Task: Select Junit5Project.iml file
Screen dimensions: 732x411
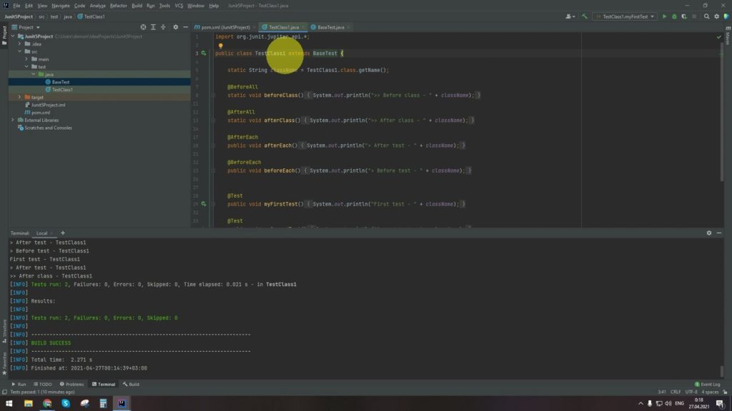Action: tap(48, 105)
